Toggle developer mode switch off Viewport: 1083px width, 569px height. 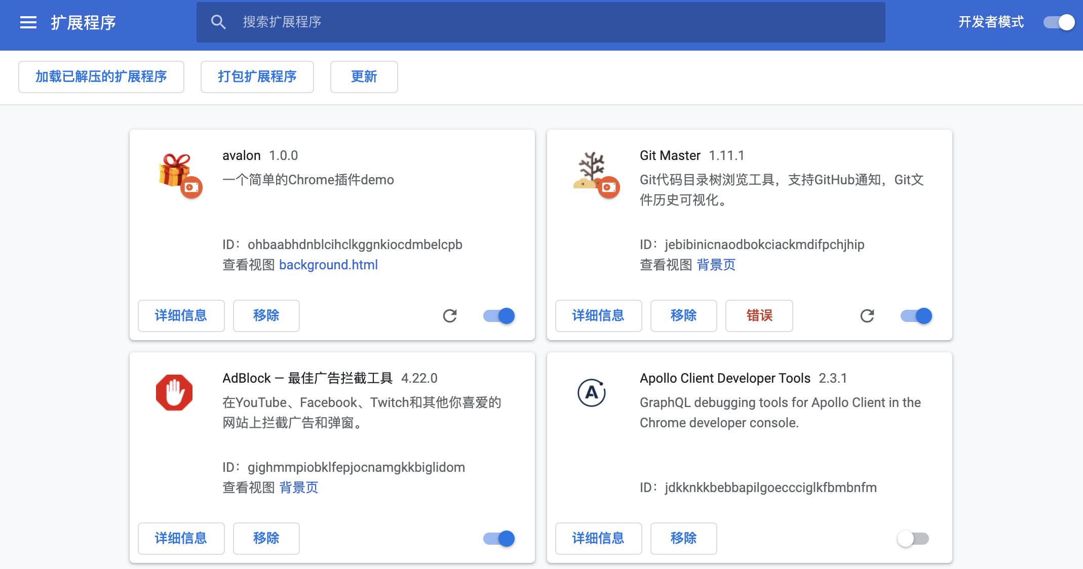(x=1059, y=22)
